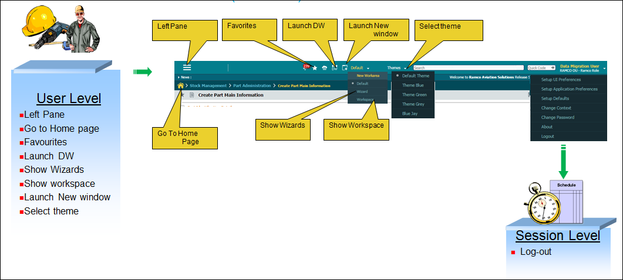The image size is (623, 280).
Task: Click the Launch New window icon
Action: pos(345,68)
